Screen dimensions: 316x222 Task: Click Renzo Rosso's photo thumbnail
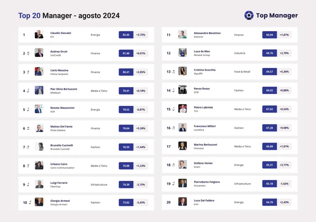point(182,90)
